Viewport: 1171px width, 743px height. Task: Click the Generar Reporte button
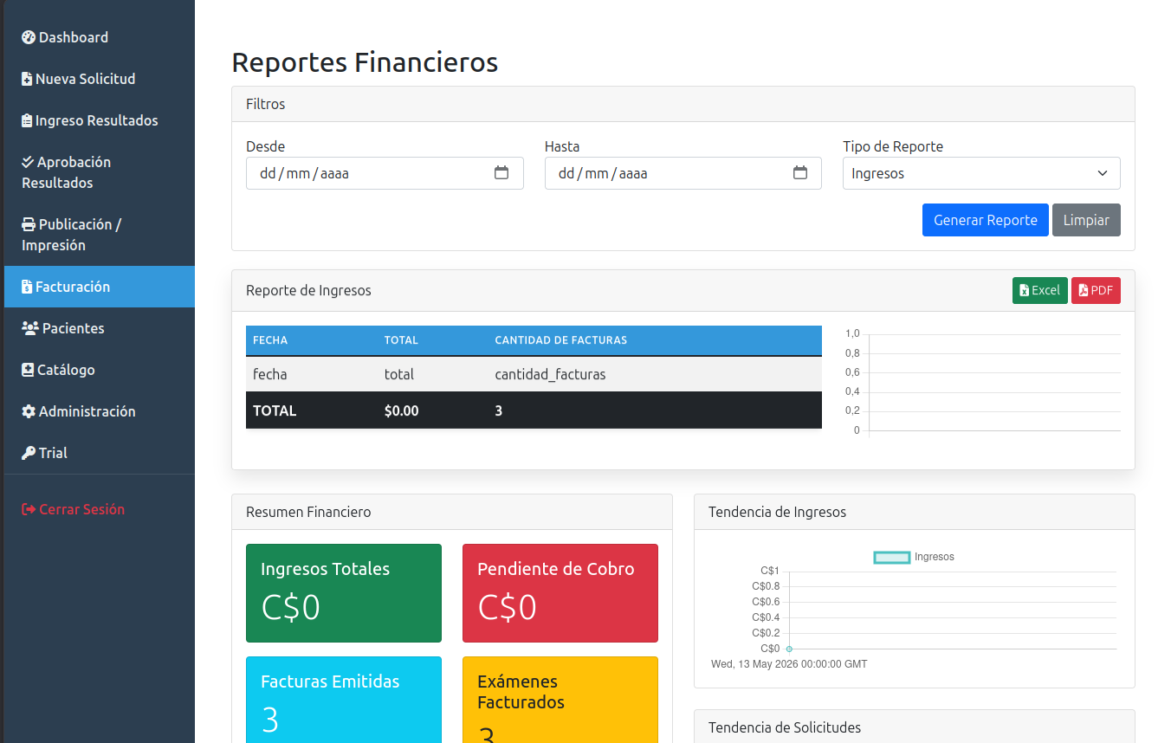click(x=986, y=220)
